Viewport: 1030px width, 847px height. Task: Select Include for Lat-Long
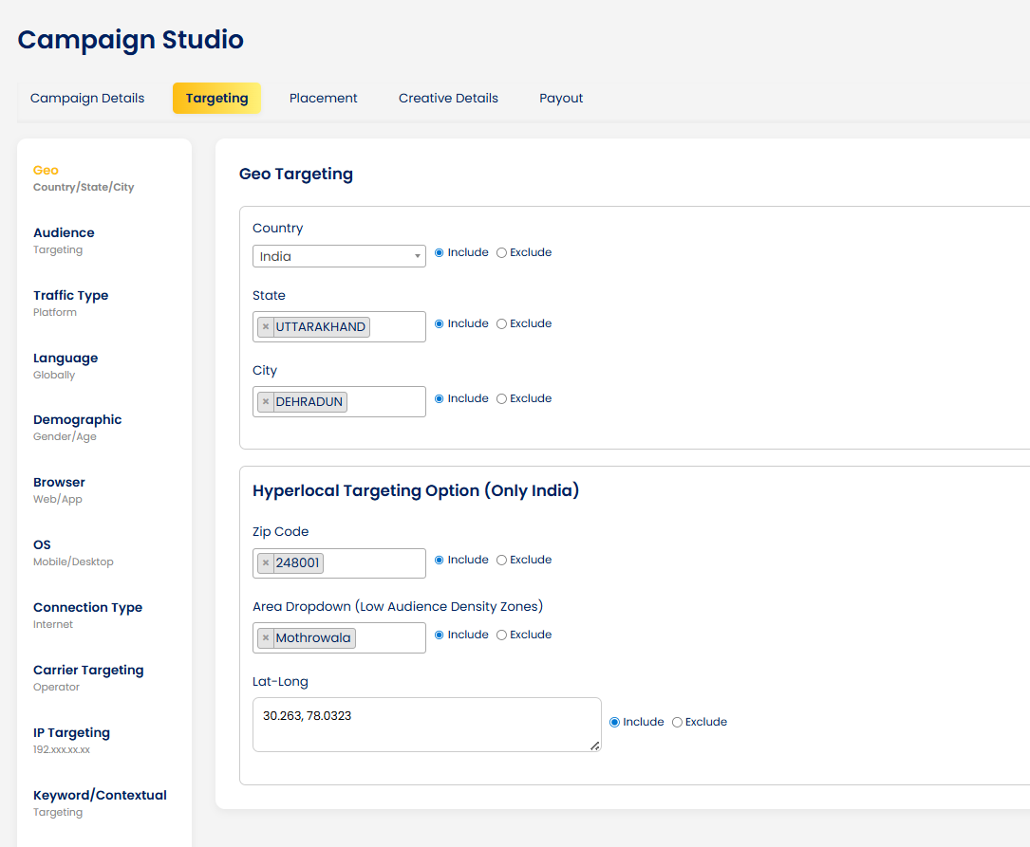point(614,723)
